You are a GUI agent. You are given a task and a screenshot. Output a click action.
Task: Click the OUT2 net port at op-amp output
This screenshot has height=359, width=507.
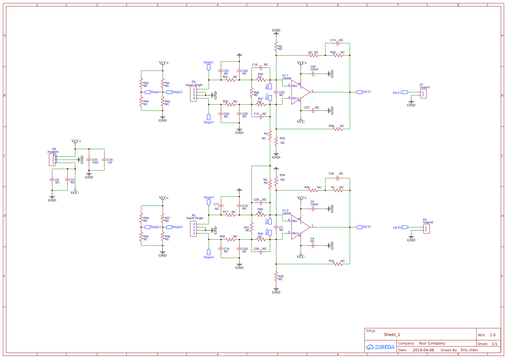[x=359, y=227]
